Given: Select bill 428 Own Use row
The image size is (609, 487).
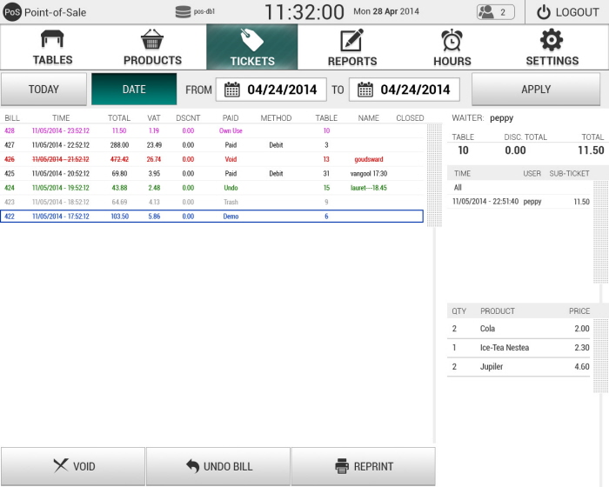Looking at the screenshot, I should tap(211, 130).
